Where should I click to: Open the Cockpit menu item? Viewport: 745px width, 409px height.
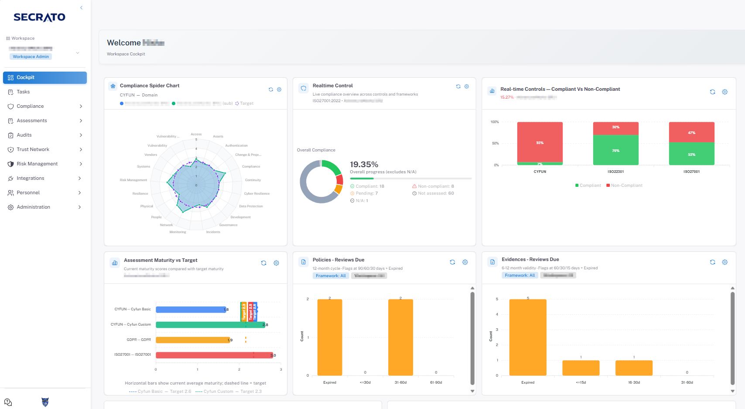click(45, 77)
